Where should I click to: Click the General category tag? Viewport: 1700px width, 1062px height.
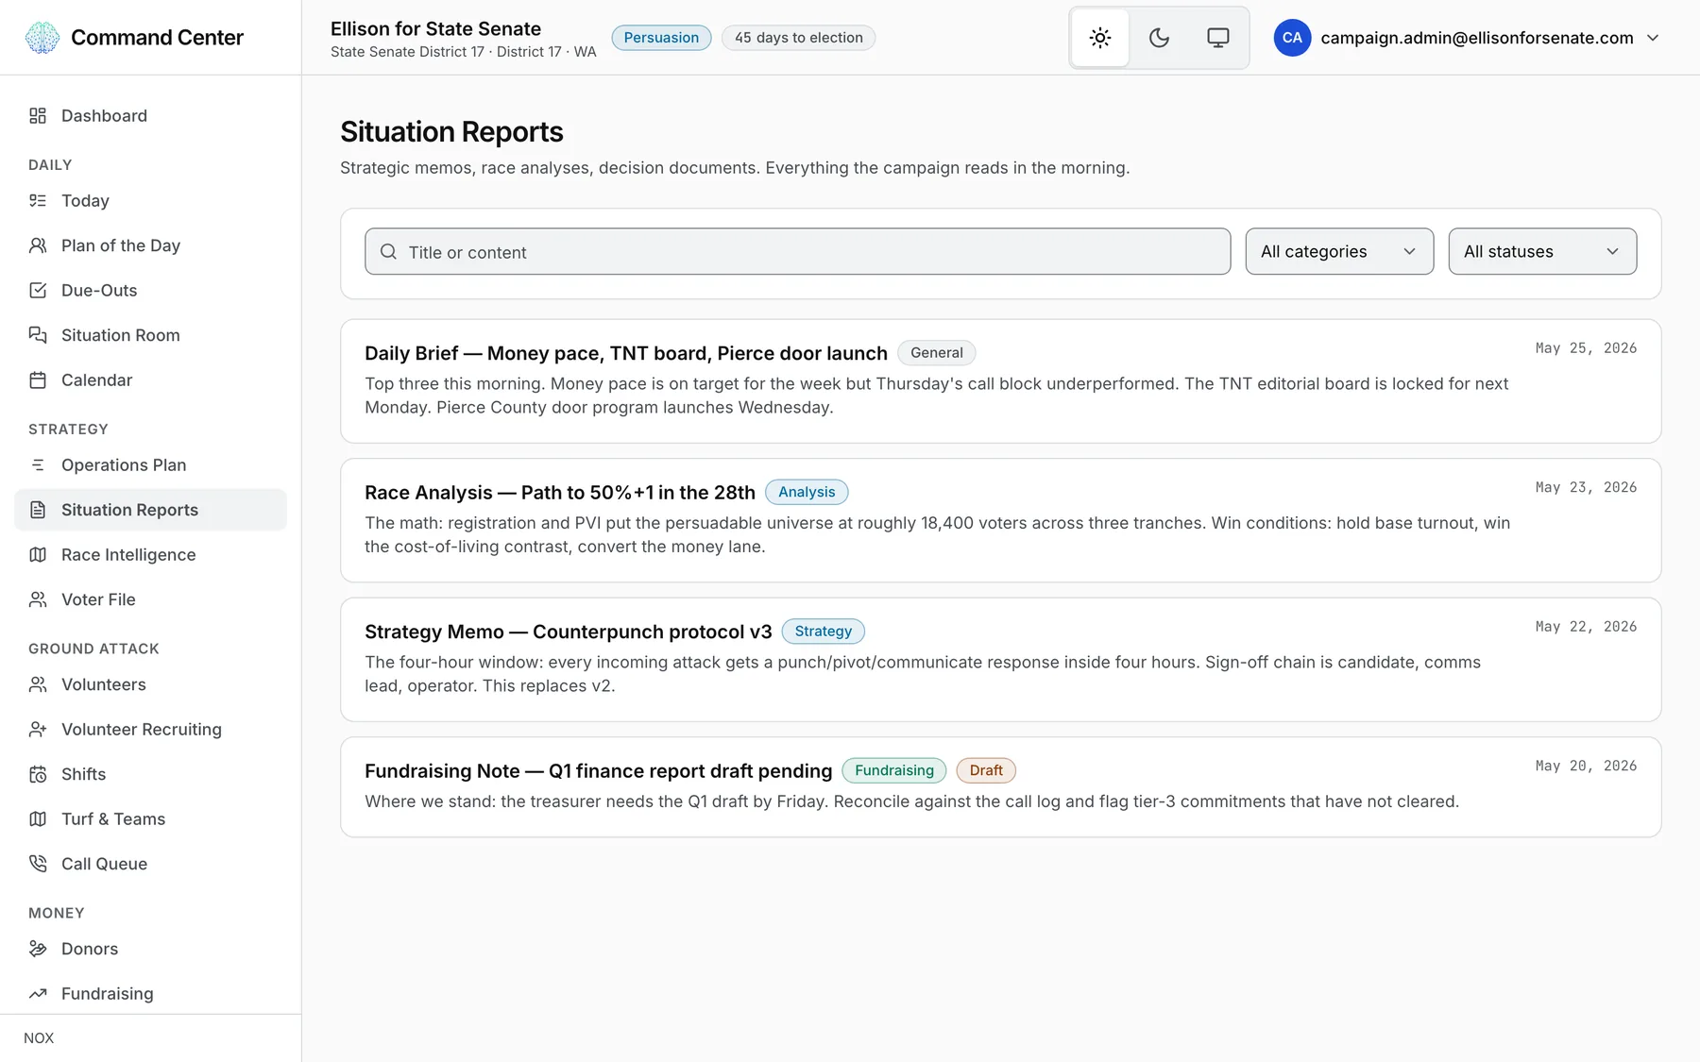click(x=937, y=353)
